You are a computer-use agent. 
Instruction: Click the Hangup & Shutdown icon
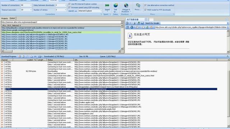(126, 6)
